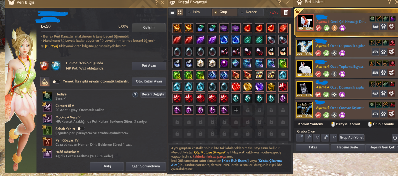Click the refresh icon next to Grup Adı Yönet

point(394,137)
